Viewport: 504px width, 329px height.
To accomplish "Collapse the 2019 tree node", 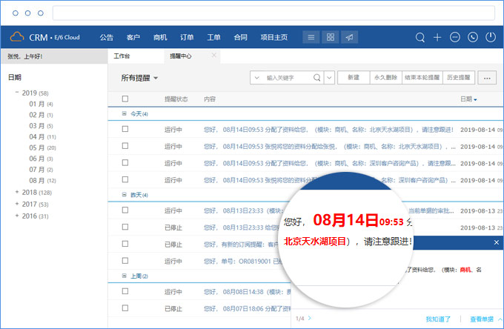I will 17,93.
